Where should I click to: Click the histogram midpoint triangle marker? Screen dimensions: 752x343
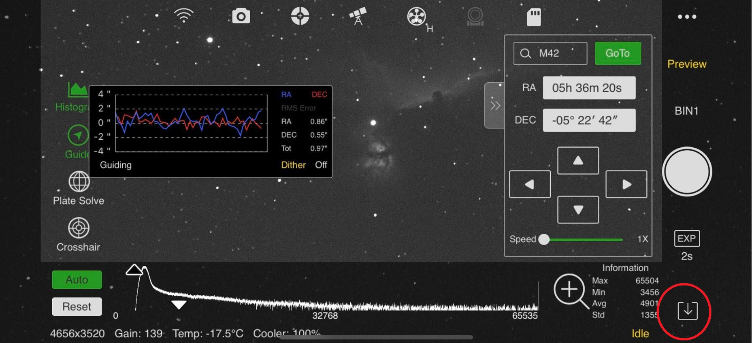point(179,305)
